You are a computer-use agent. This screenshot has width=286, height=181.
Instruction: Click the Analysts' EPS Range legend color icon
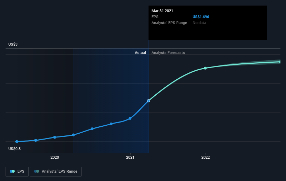37,171
